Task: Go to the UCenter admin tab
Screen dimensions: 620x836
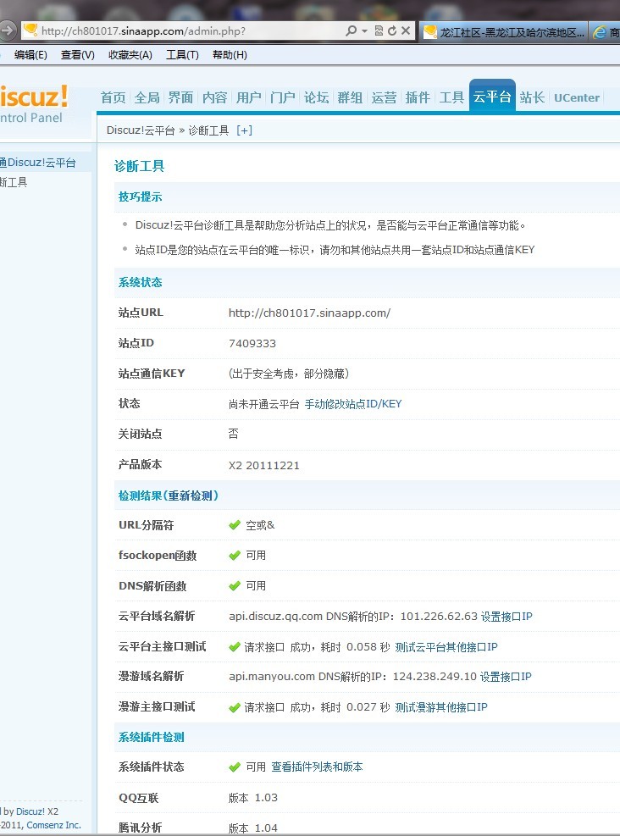Action: pos(577,98)
